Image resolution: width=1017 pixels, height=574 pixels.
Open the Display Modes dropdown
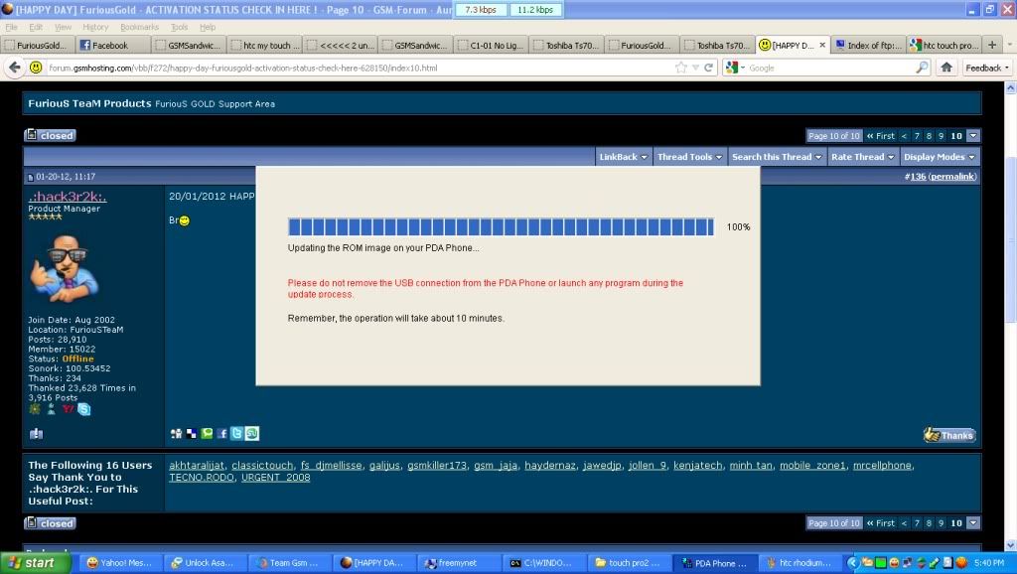click(x=940, y=156)
